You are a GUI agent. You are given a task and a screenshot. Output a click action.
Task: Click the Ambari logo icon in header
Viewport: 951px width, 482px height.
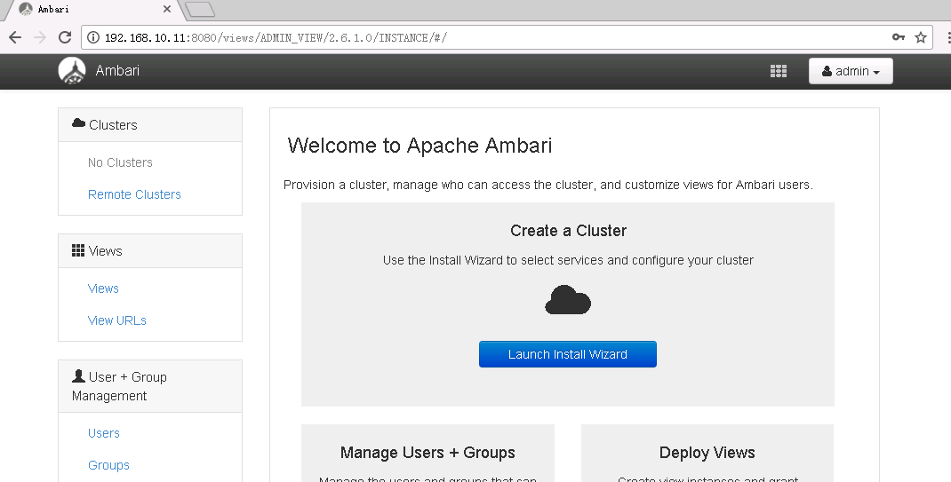coord(72,71)
